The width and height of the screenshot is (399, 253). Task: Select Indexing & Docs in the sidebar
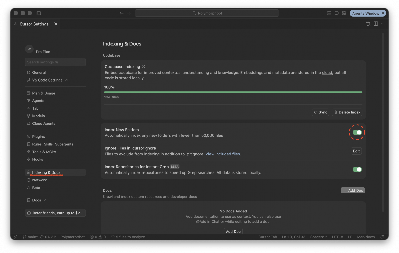55,172
